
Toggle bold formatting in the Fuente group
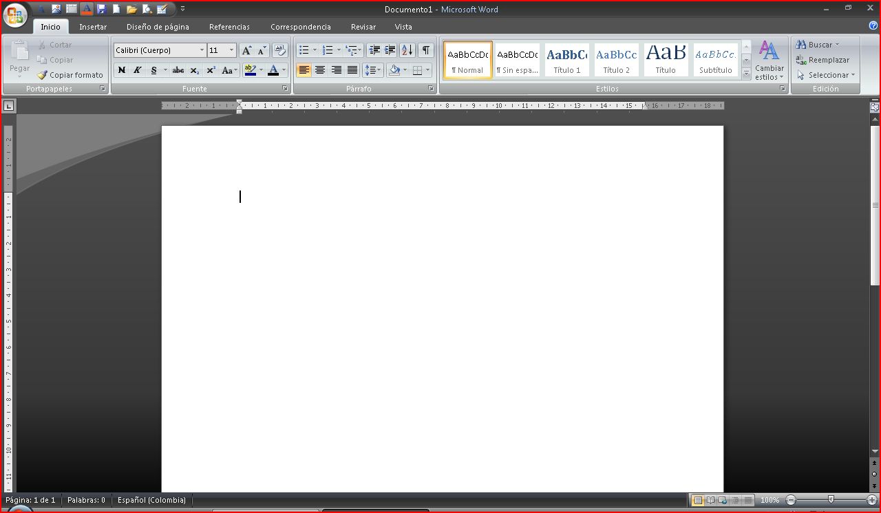[x=122, y=70]
